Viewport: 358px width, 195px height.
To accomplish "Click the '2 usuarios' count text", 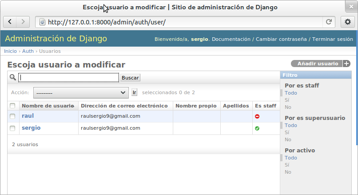I will point(25,144).
